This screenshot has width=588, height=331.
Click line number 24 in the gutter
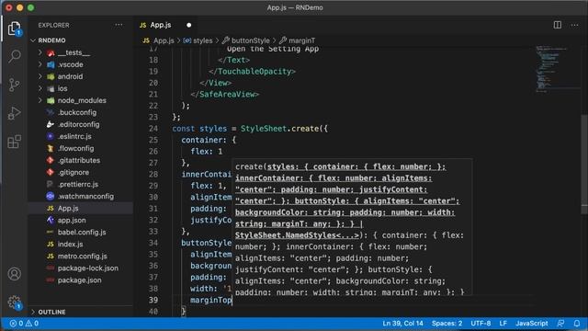[153, 129]
